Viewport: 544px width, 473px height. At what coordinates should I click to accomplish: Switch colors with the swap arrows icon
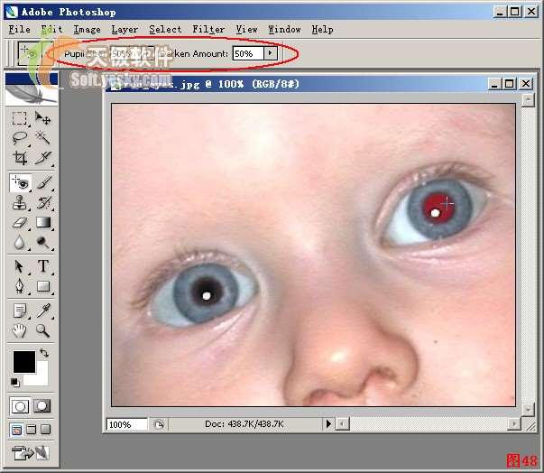pos(44,352)
